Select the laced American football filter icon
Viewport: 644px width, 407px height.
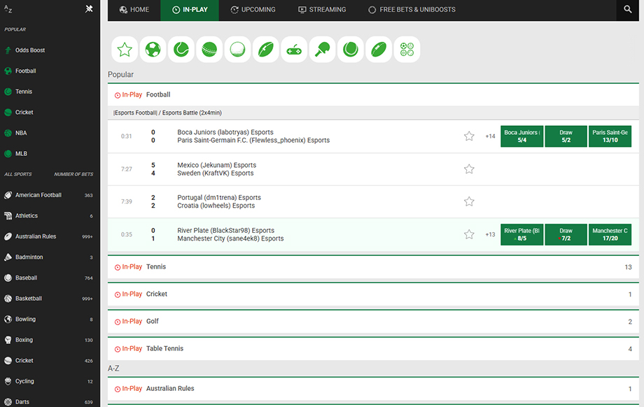tap(379, 50)
